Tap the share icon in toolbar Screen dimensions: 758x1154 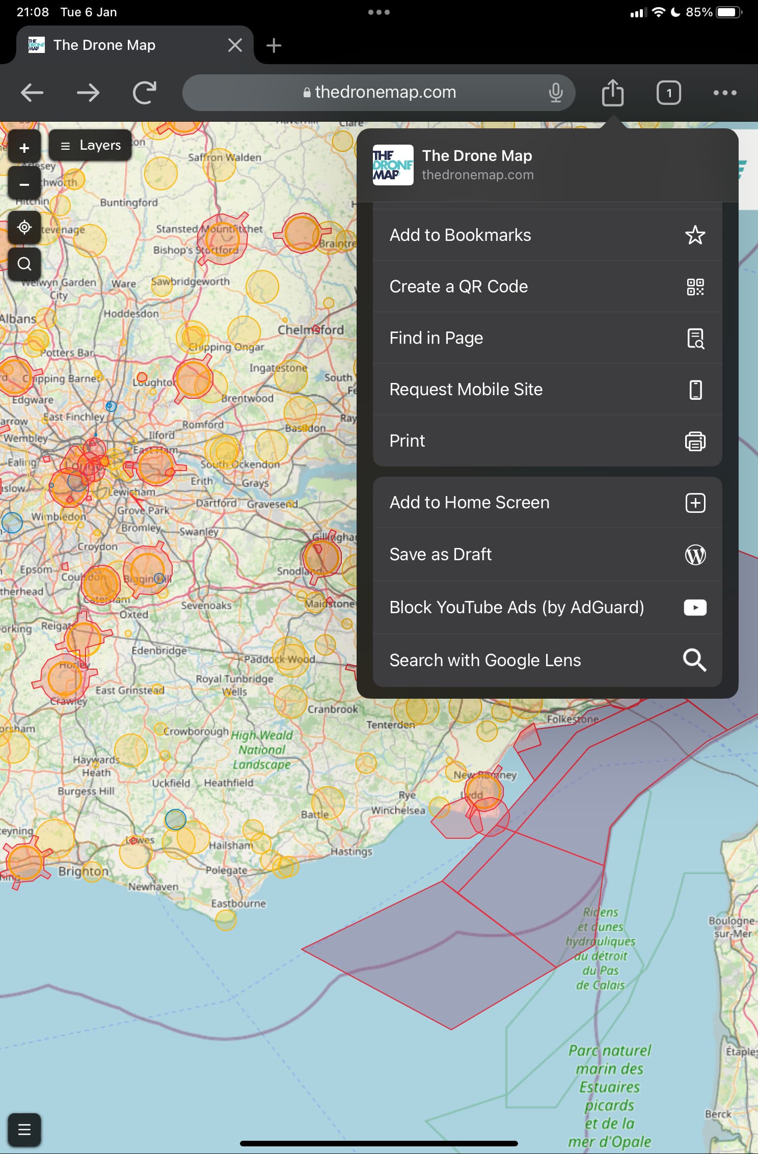click(612, 93)
